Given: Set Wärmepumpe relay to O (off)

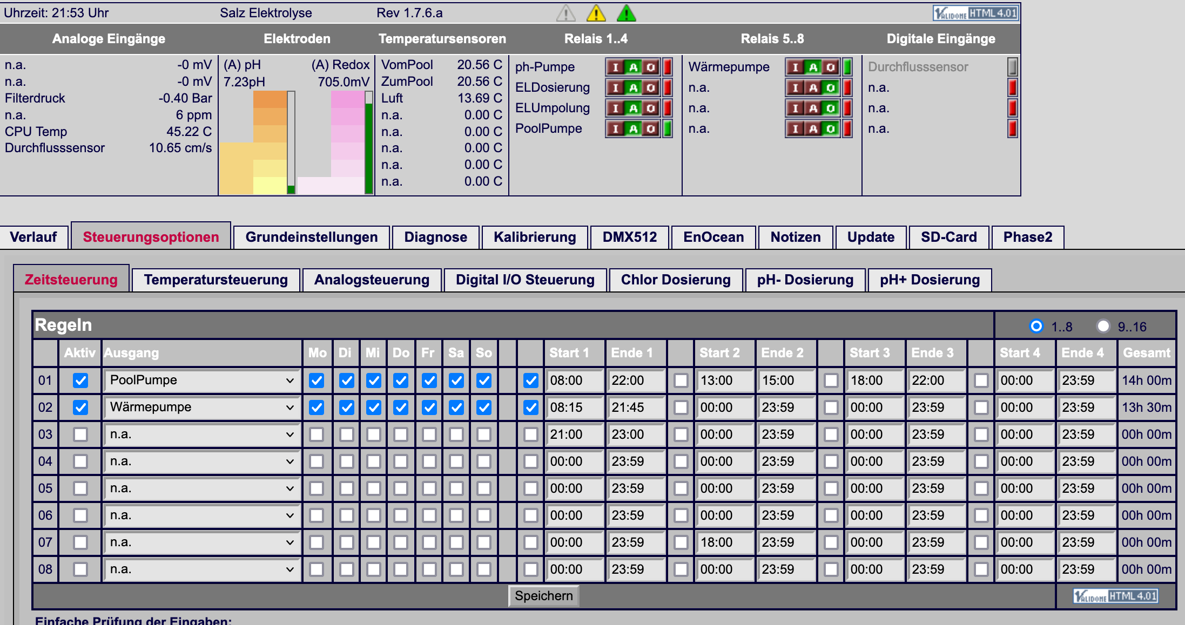Looking at the screenshot, I should pos(831,67).
